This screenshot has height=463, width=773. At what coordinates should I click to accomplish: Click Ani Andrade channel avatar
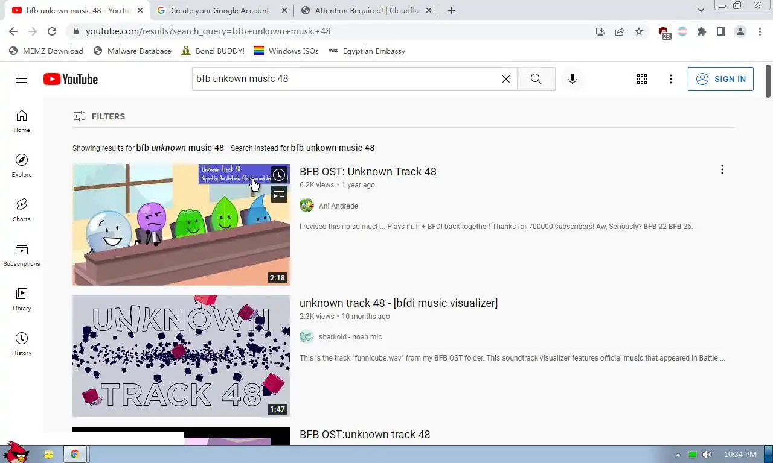[x=307, y=206]
